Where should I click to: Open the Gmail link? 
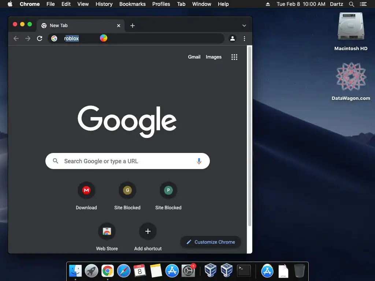194,57
